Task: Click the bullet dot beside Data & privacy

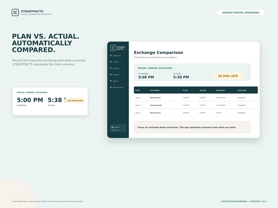Action: 111,87
